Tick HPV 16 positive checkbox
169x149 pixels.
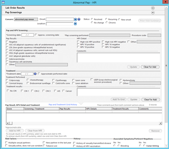[78, 44]
